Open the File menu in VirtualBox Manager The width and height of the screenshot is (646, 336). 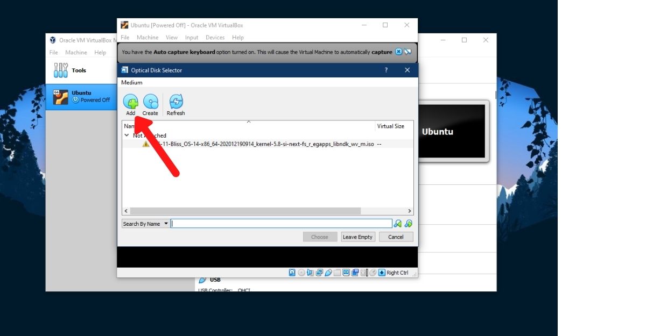[x=54, y=53]
